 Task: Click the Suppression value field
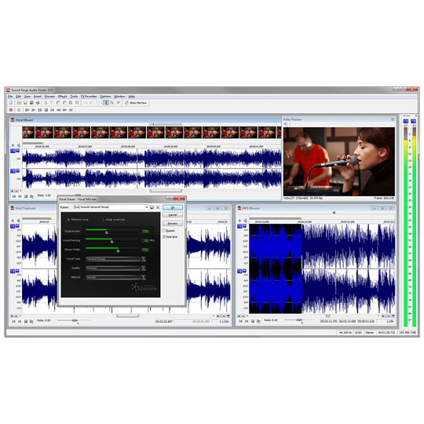pyautogui.click(x=145, y=231)
